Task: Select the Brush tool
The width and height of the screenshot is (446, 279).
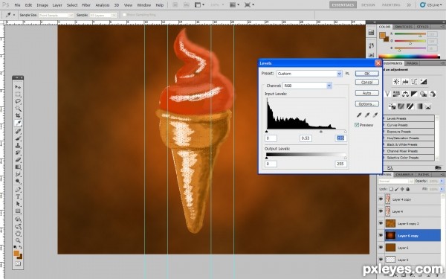Action: pyautogui.click(x=18, y=138)
